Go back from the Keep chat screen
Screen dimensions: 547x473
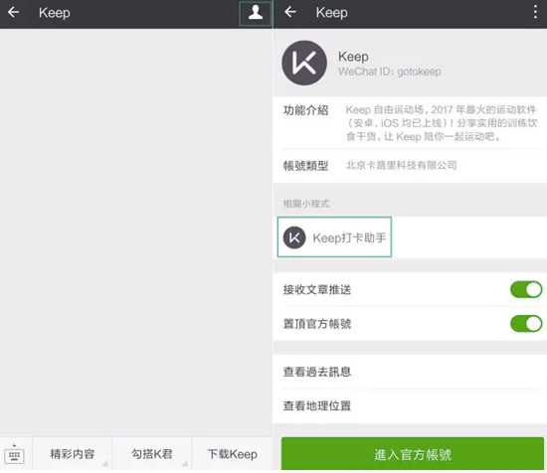(13, 13)
